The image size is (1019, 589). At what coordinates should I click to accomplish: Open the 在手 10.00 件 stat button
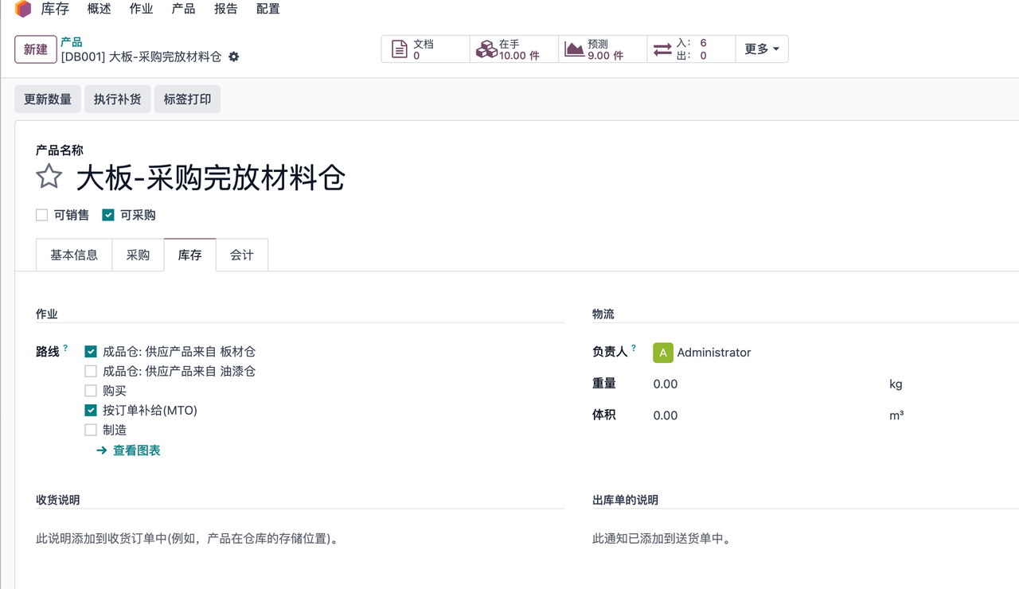point(514,49)
